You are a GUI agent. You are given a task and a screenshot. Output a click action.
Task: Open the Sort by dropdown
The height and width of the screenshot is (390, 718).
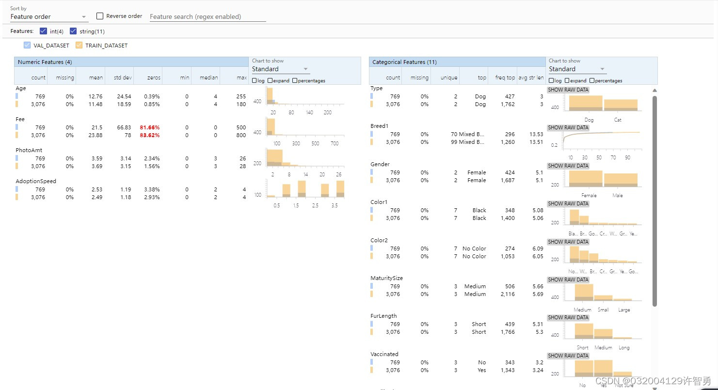(x=49, y=16)
